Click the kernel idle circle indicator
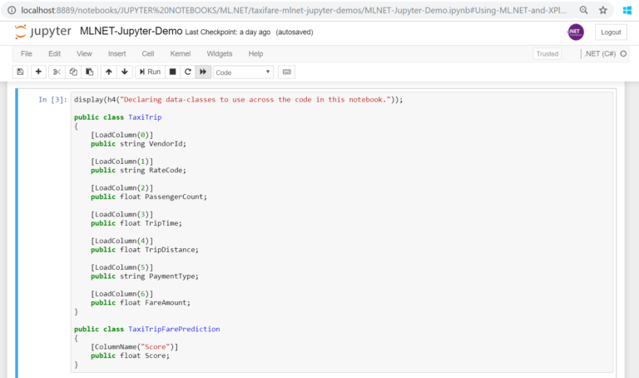Viewport: 639px width, 378px height. [x=623, y=54]
